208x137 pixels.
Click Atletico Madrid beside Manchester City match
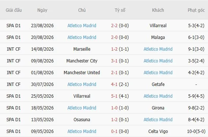[x=158, y=61]
